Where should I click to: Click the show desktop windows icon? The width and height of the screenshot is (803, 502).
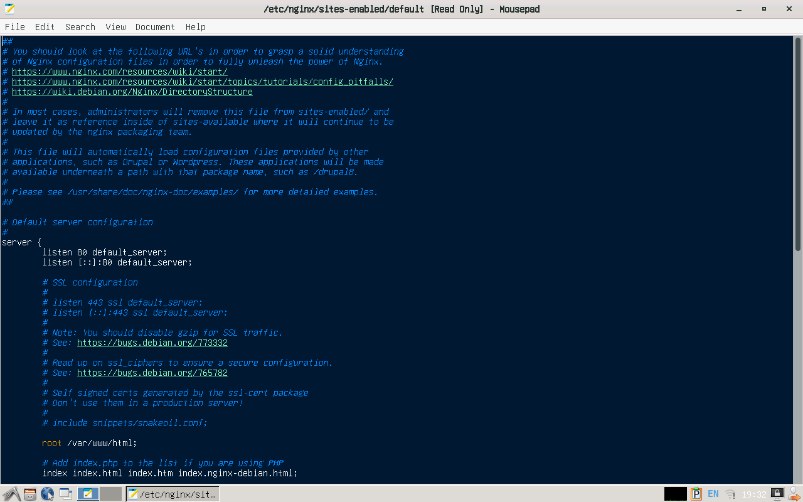(66, 494)
